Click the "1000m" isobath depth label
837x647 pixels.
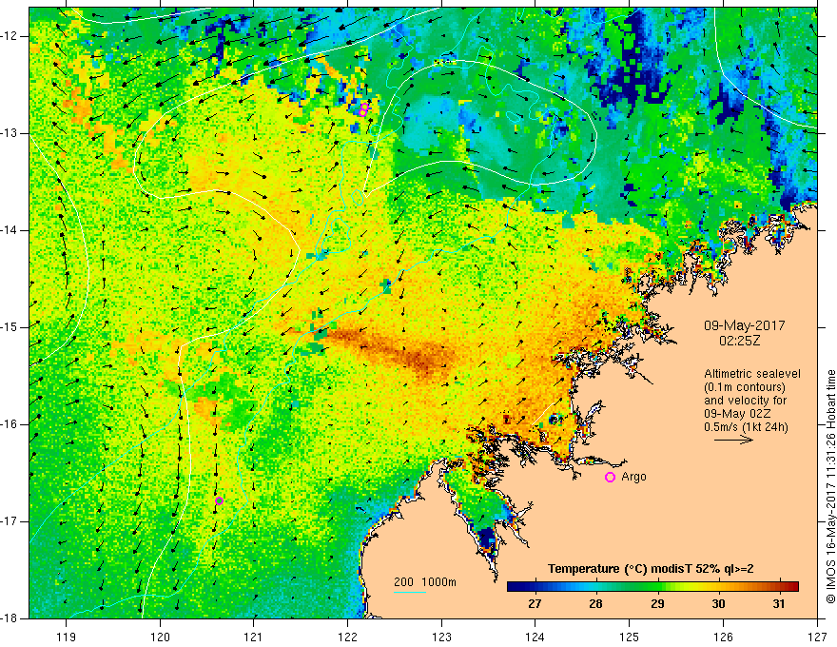[x=438, y=582]
